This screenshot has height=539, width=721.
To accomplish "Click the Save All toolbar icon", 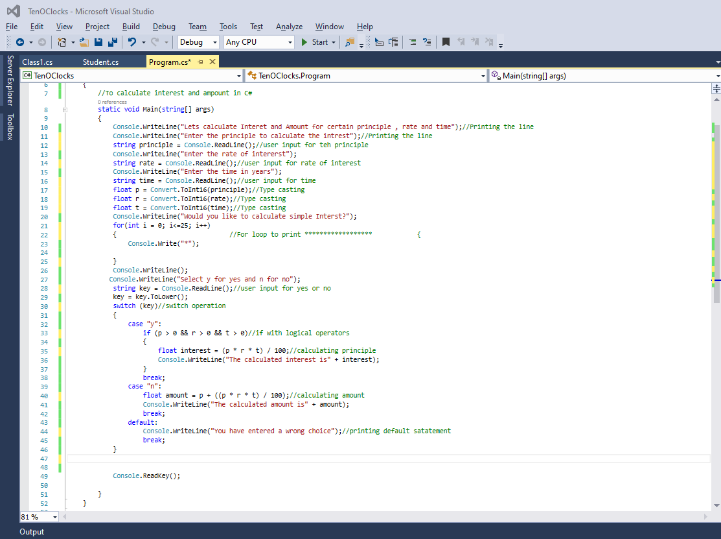I will click(112, 42).
